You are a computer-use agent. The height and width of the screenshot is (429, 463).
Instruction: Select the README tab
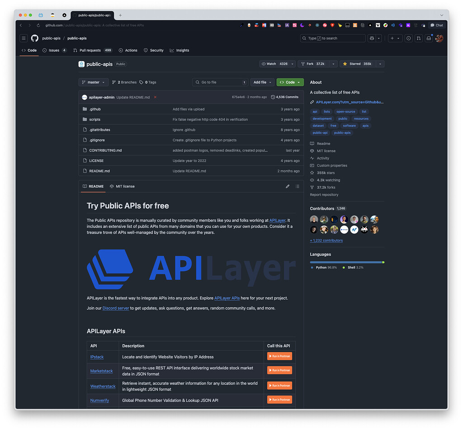point(93,186)
